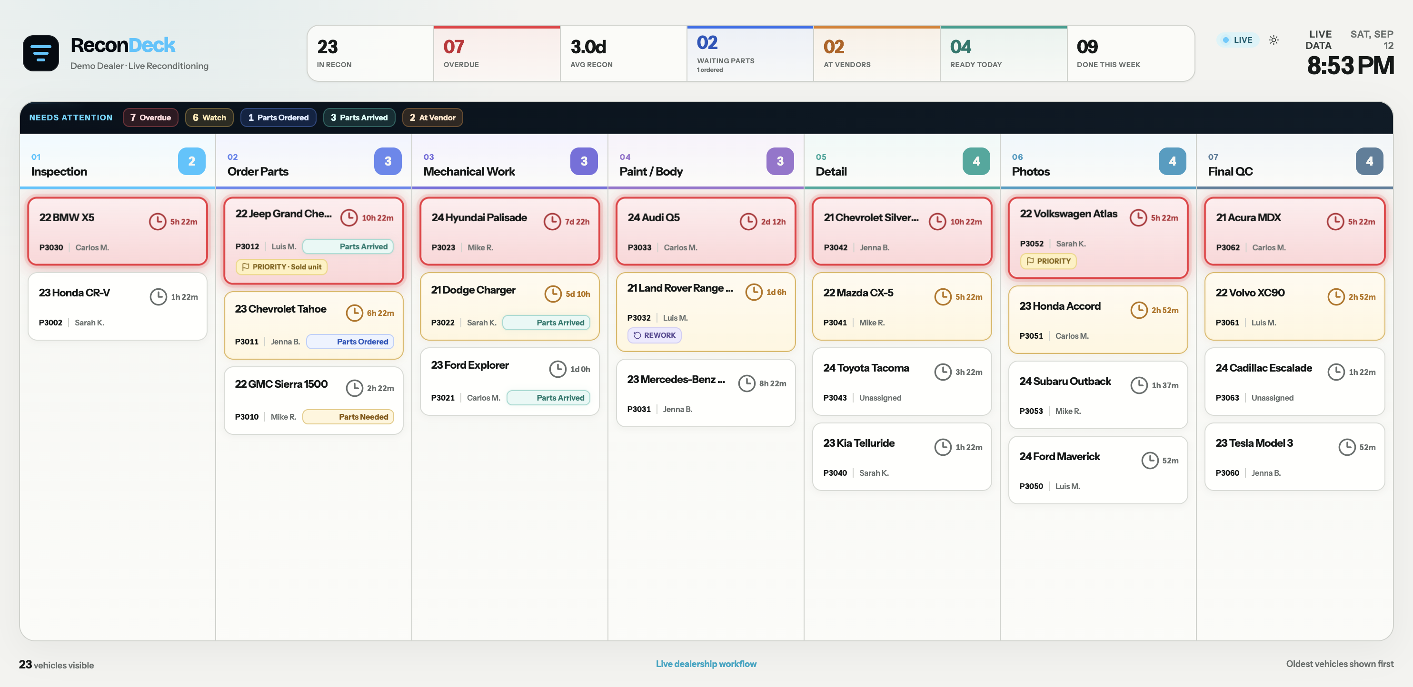Open the 24 Cadillac Escalade vehicle card

[x=1294, y=381]
